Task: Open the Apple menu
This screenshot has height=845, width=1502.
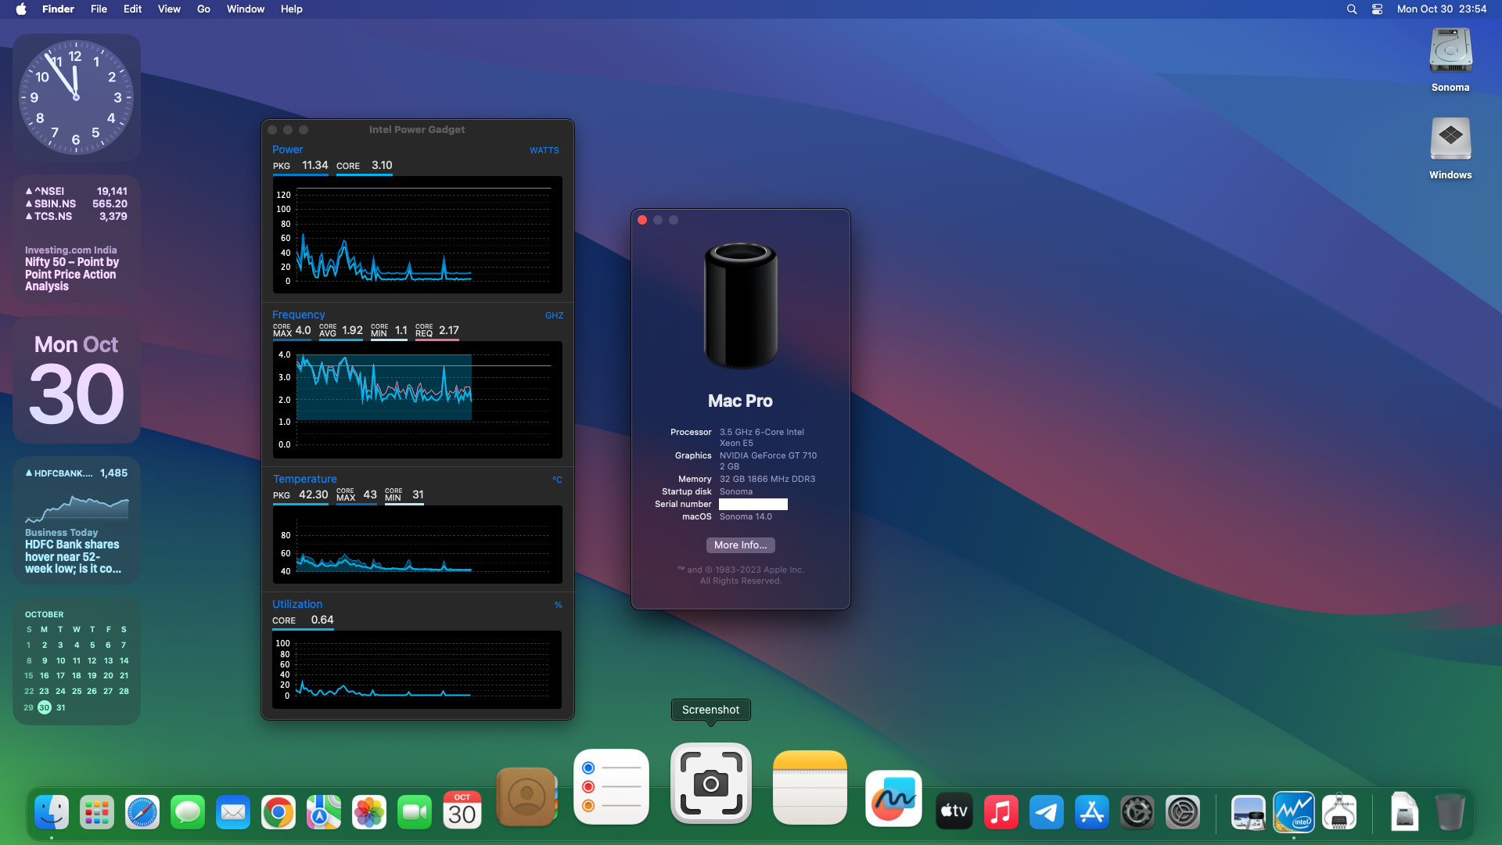Action: pos(21,9)
